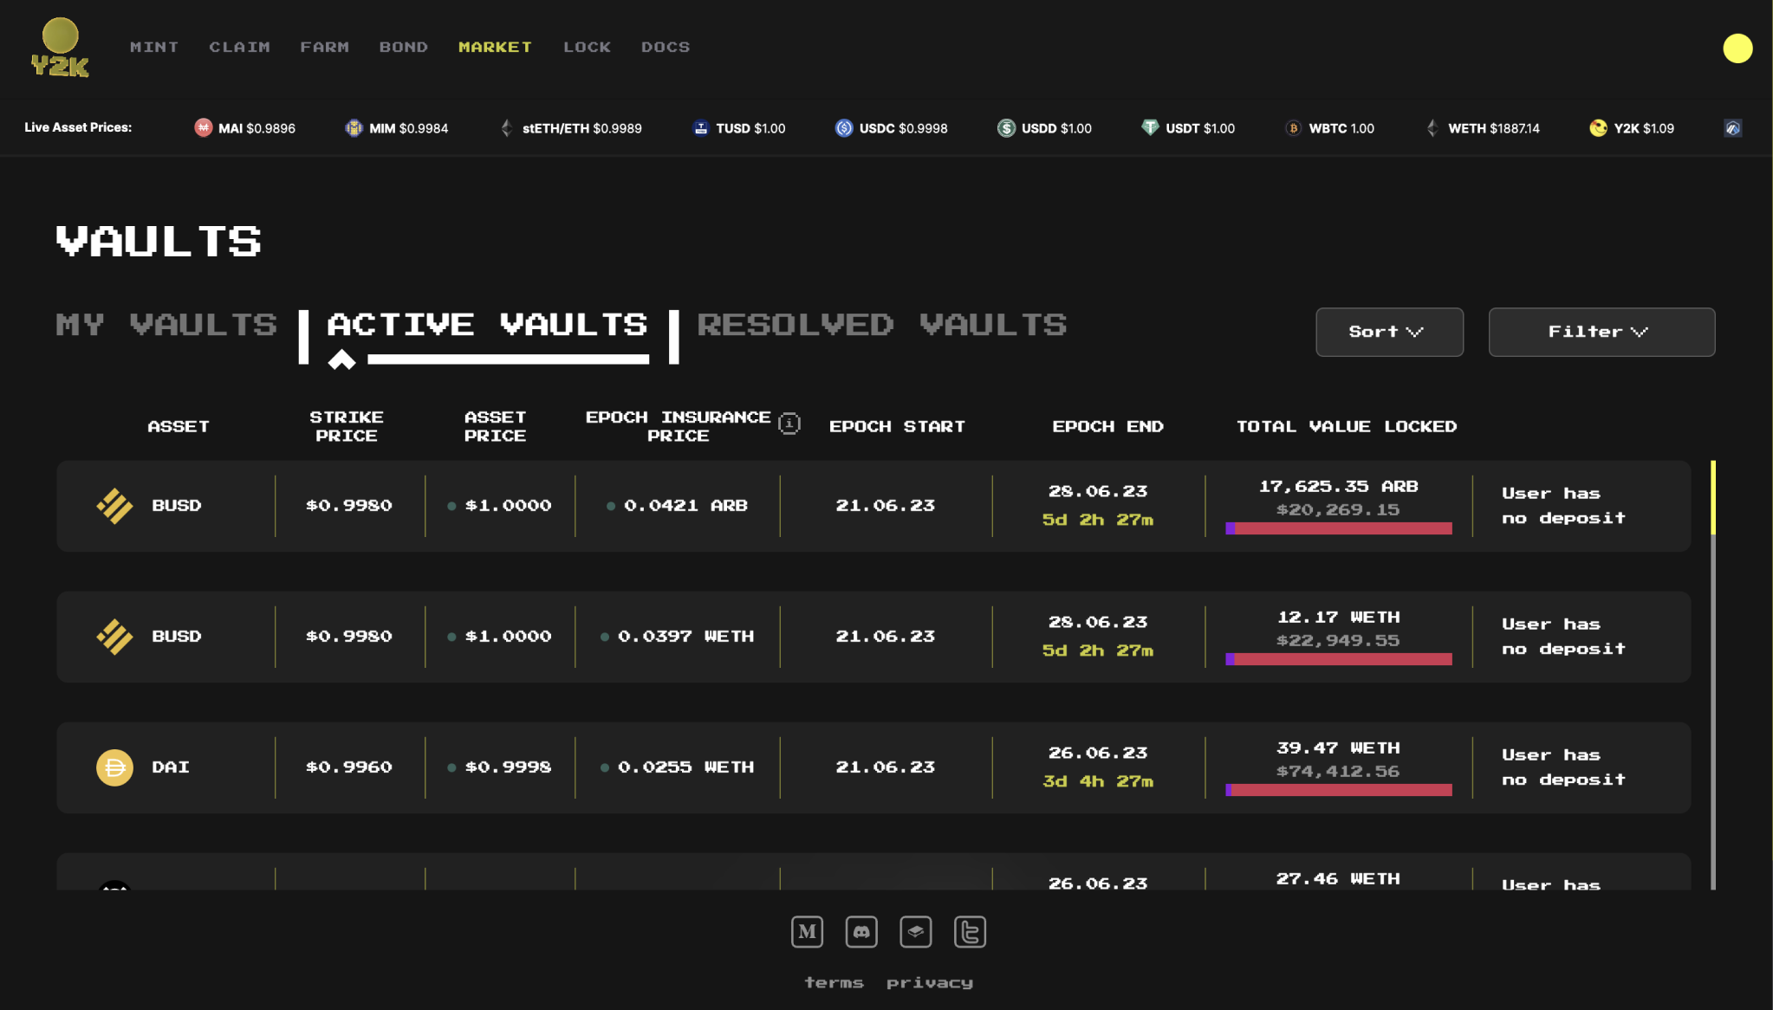Click the Epoch Insurance Price info icon
This screenshot has width=1773, height=1010.
(789, 424)
